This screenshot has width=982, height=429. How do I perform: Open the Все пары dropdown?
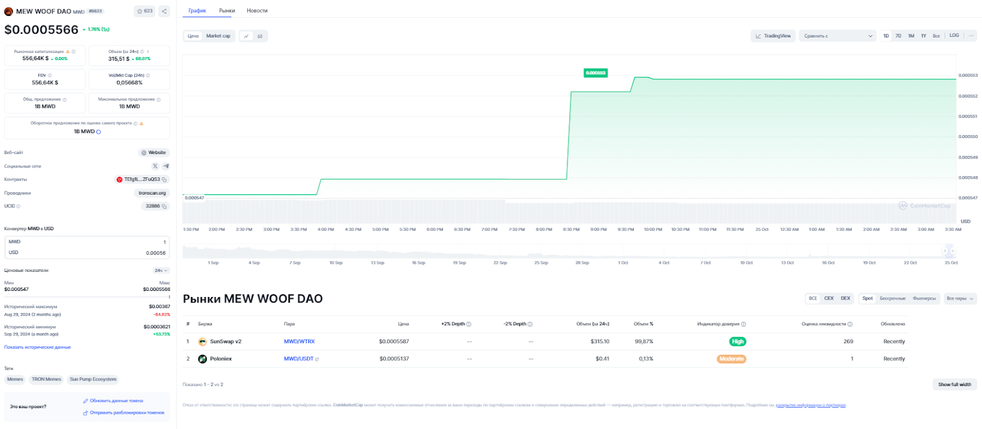tap(960, 298)
